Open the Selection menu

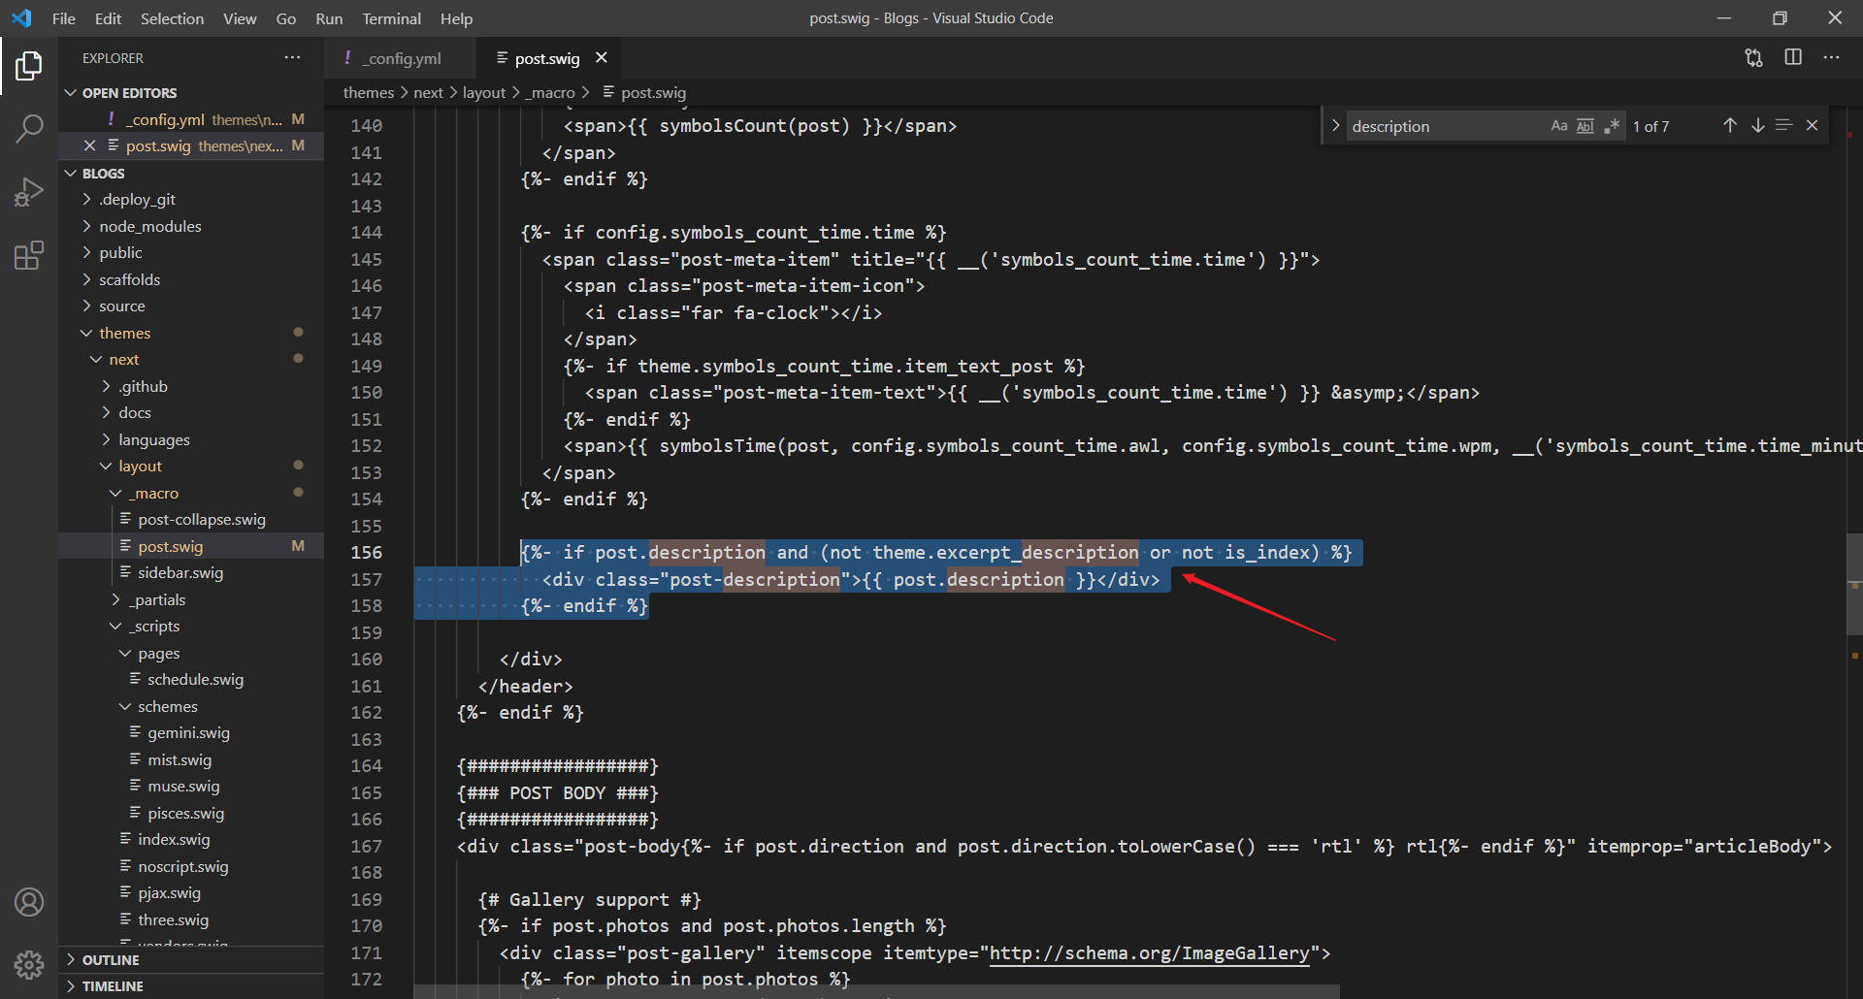[172, 18]
